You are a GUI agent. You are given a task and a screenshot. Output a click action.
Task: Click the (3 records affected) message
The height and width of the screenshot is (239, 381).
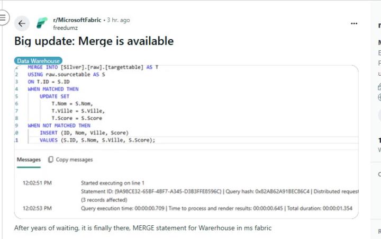pos(104,200)
